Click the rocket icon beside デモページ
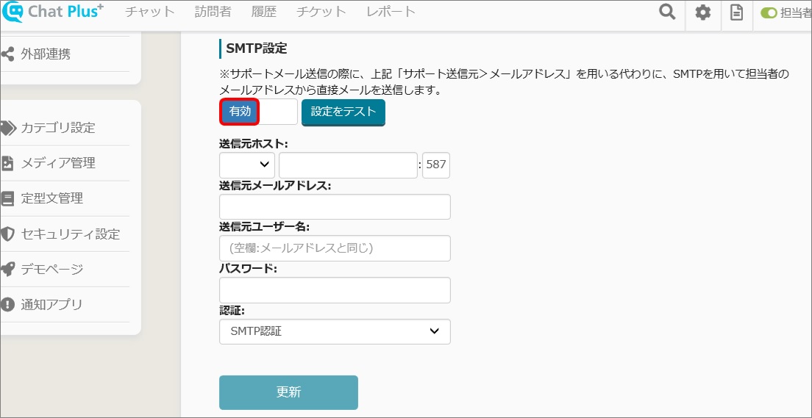Image resolution: width=812 pixels, height=418 pixels. (x=7, y=269)
